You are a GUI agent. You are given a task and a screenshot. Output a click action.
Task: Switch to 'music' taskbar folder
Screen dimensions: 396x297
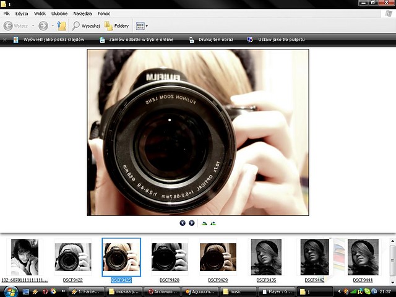[x=238, y=291]
